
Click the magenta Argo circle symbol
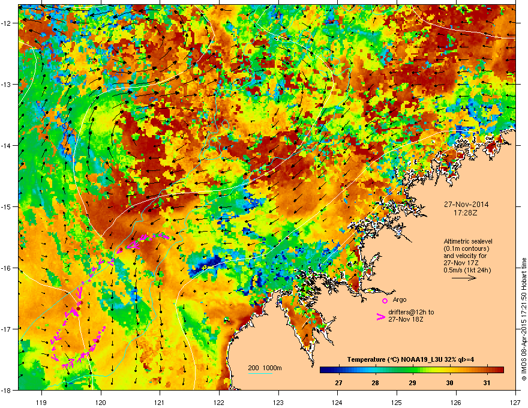click(x=385, y=301)
